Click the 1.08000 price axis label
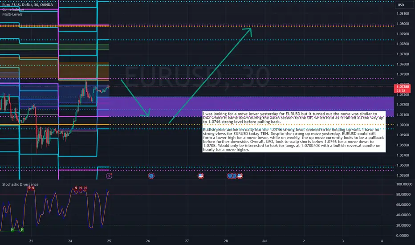415x245 pixels. 403,24
